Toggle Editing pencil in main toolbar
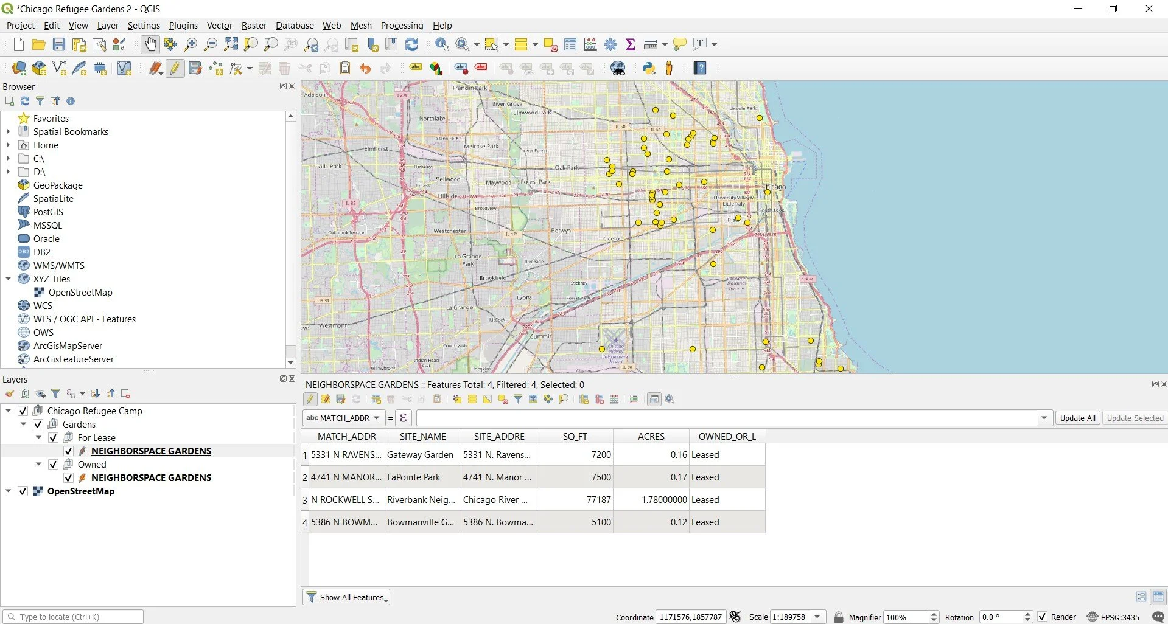The image size is (1168, 624). 175,68
